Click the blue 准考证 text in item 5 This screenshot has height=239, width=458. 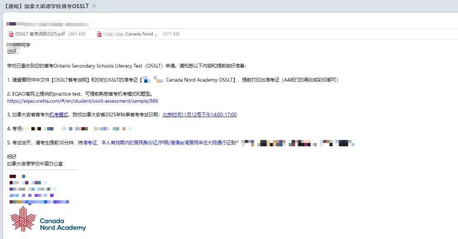pyautogui.click(x=90, y=143)
